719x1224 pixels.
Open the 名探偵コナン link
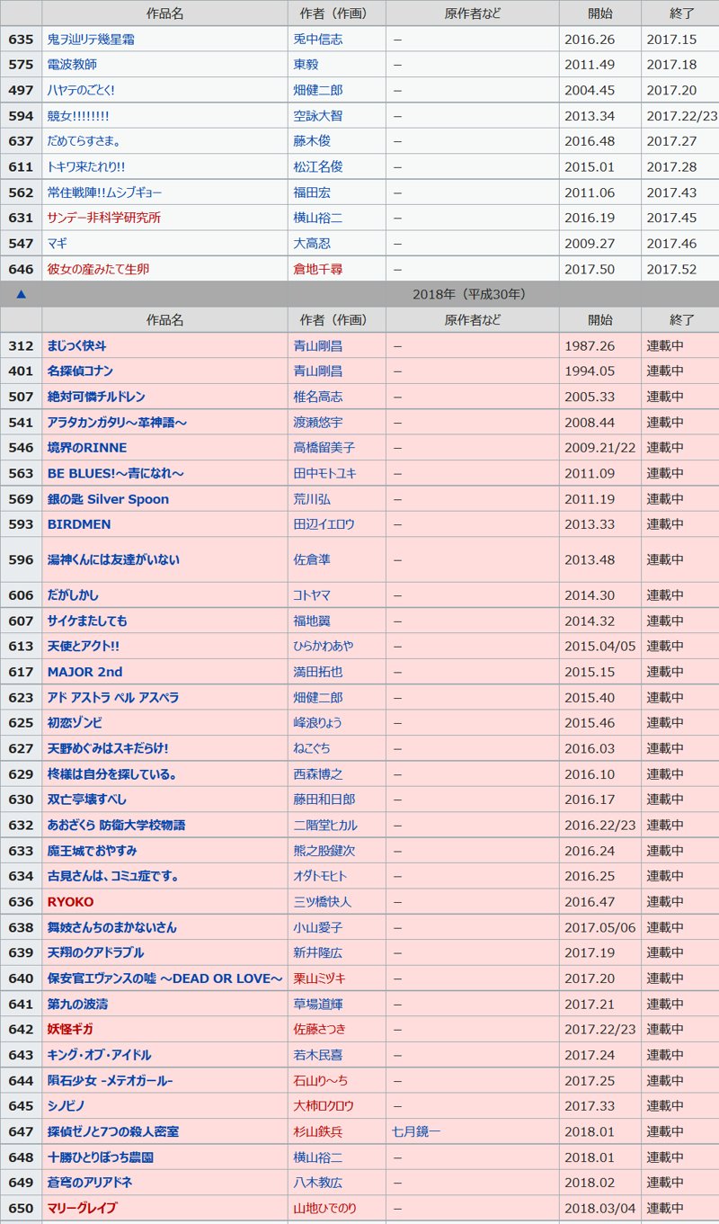(80, 371)
